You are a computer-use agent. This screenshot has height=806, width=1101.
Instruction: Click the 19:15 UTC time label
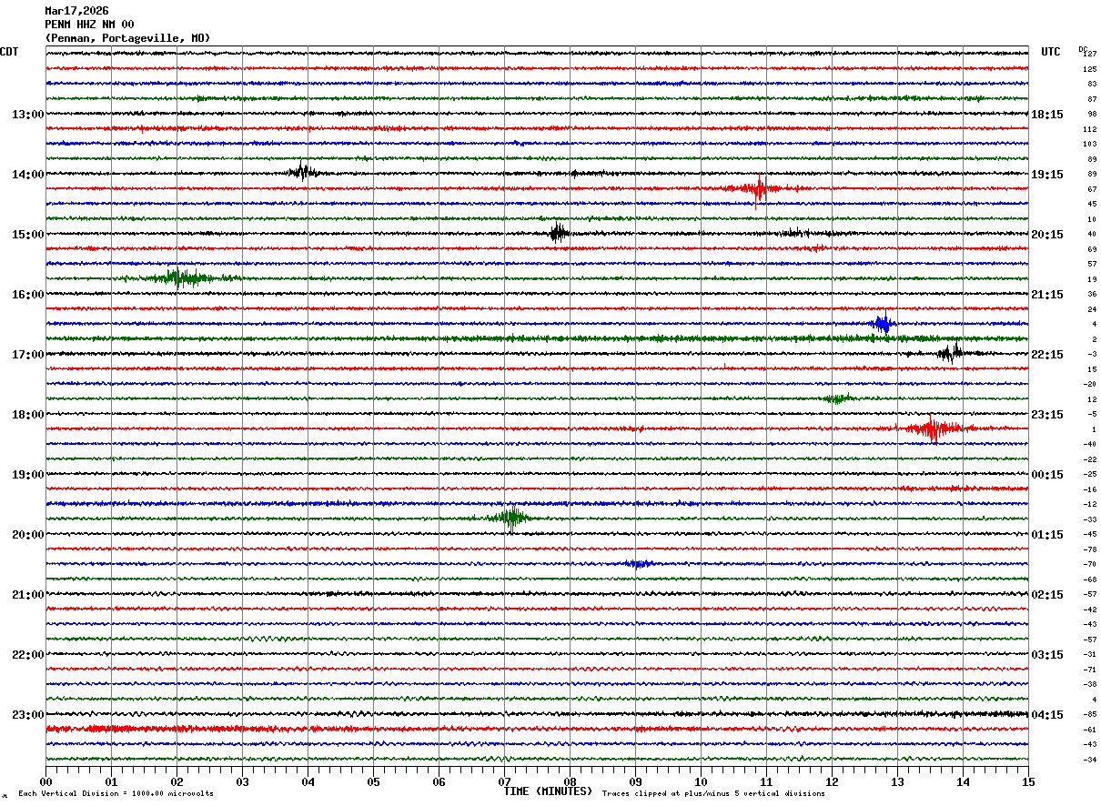[x=1048, y=175]
